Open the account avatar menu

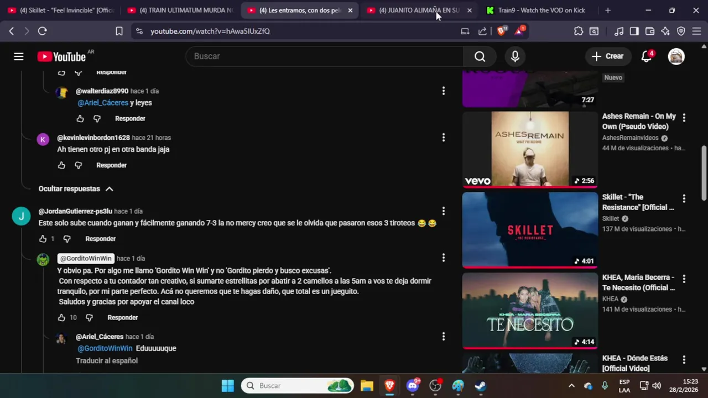click(676, 56)
